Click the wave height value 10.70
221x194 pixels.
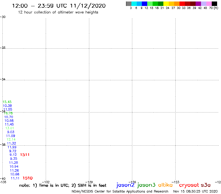pos(9,117)
